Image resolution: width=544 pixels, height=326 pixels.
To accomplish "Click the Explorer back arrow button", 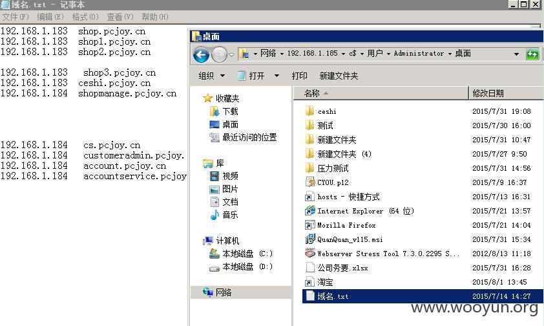I will (201, 54).
